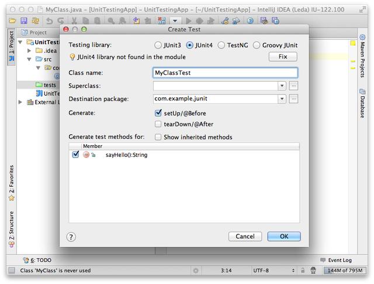Click the Open folder toolbar icon
The width and height of the screenshot is (374, 284).
pos(12,21)
